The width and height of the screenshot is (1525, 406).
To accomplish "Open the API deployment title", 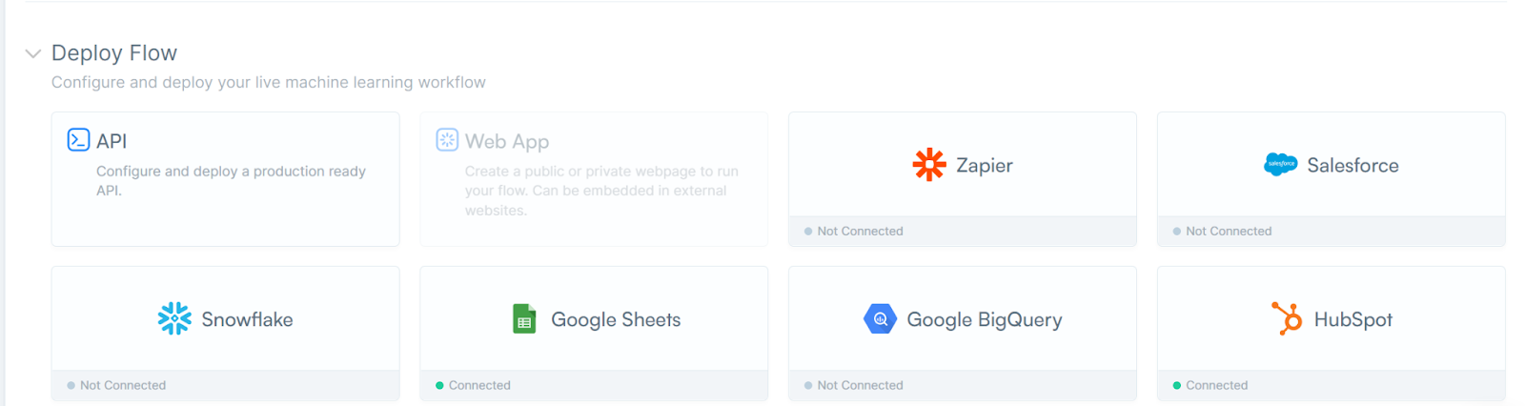I will [112, 141].
